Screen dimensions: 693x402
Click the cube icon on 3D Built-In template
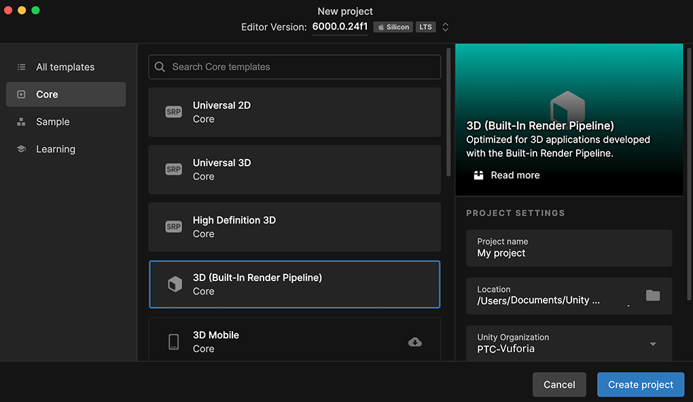[x=175, y=284]
